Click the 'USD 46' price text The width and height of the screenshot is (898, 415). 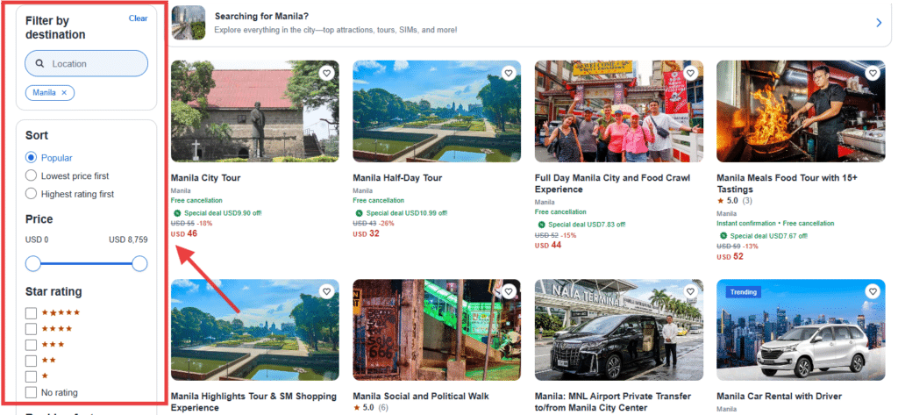pyautogui.click(x=184, y=233)
